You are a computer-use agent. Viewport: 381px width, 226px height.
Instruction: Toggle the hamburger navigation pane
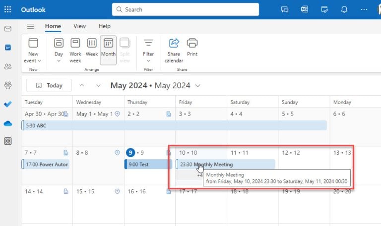(x=31, y=26)
